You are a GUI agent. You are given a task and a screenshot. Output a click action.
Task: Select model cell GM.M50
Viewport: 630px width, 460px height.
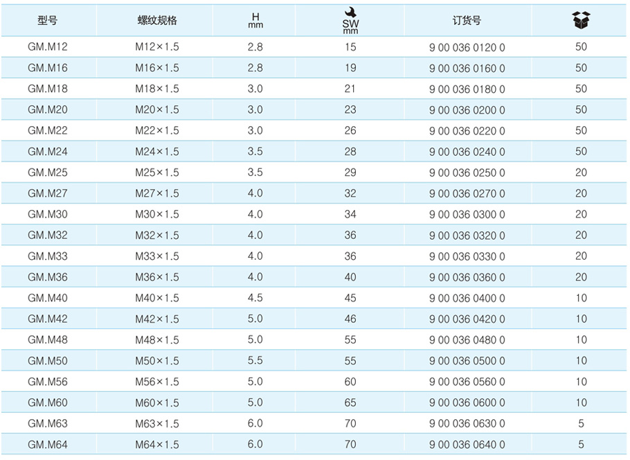click(47, 361)
